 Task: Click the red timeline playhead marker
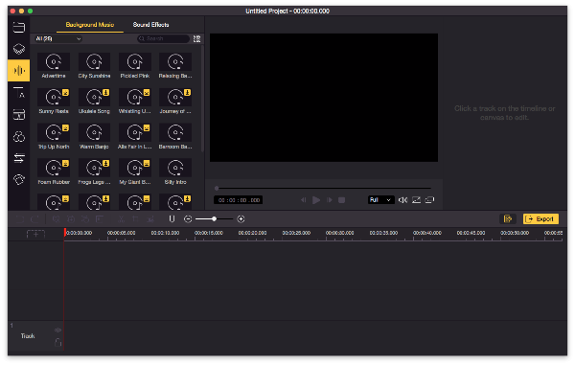[x=64, y=233]
